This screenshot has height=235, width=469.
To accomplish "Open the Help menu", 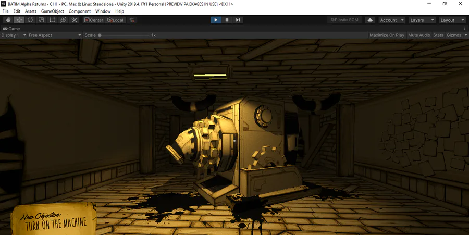I will [120, 11].
